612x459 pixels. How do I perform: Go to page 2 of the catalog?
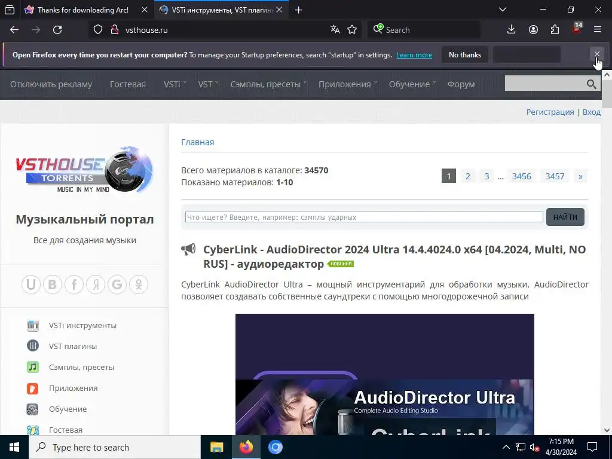click(x=467, y=176)
